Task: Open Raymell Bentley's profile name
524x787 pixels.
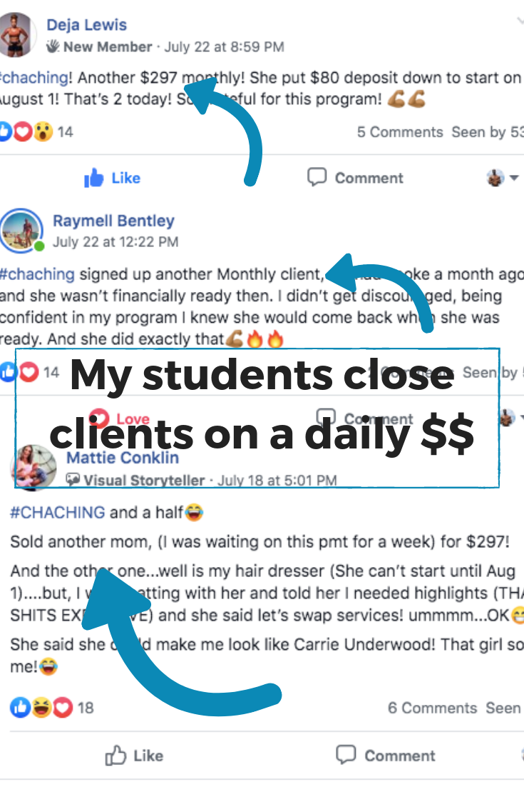Action: point(114,221)
